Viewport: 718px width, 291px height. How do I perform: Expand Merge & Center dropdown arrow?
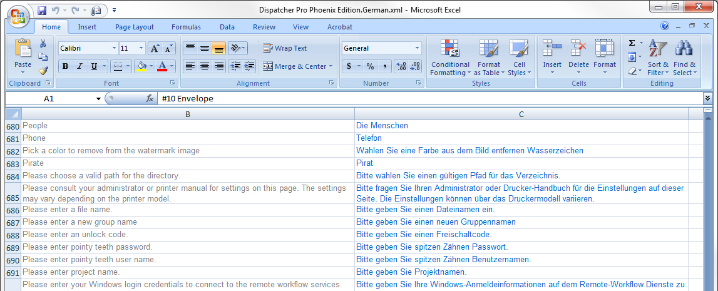(x=331, y=66)
